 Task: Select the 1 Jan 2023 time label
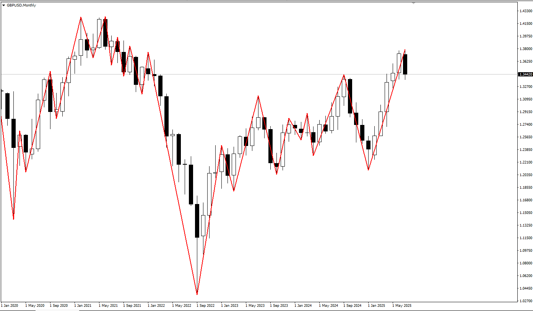[230, 306]
